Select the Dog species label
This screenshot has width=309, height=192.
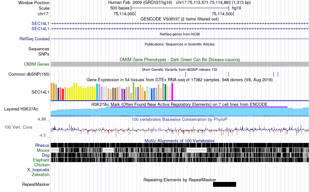[46, 155]
